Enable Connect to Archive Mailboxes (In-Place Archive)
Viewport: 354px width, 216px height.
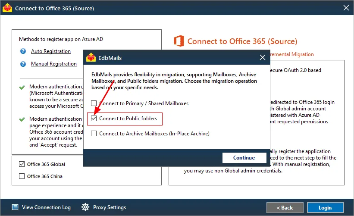[94, 133]
